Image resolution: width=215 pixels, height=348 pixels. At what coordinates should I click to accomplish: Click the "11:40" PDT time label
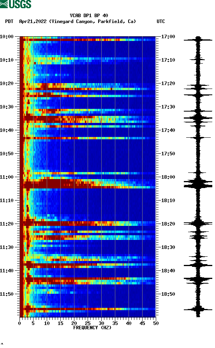coord(7,271)
